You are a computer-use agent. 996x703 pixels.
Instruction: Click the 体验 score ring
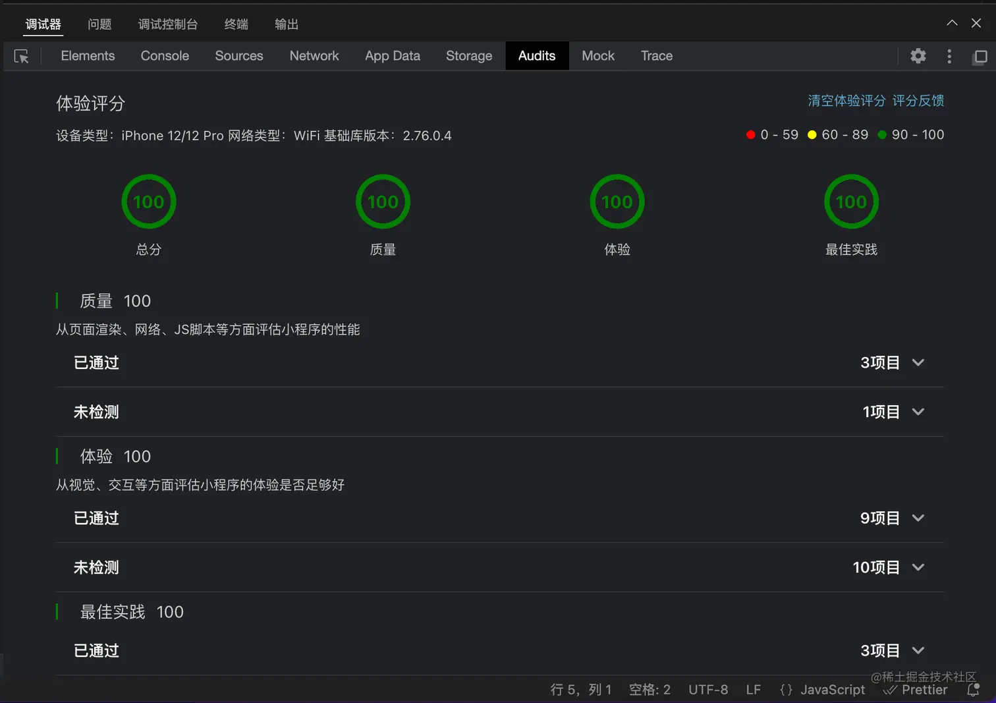pos(617,202)
